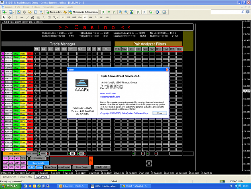Select the crosshair tool
This screenshot has height=189, width=251.
(x=10, y=17)
